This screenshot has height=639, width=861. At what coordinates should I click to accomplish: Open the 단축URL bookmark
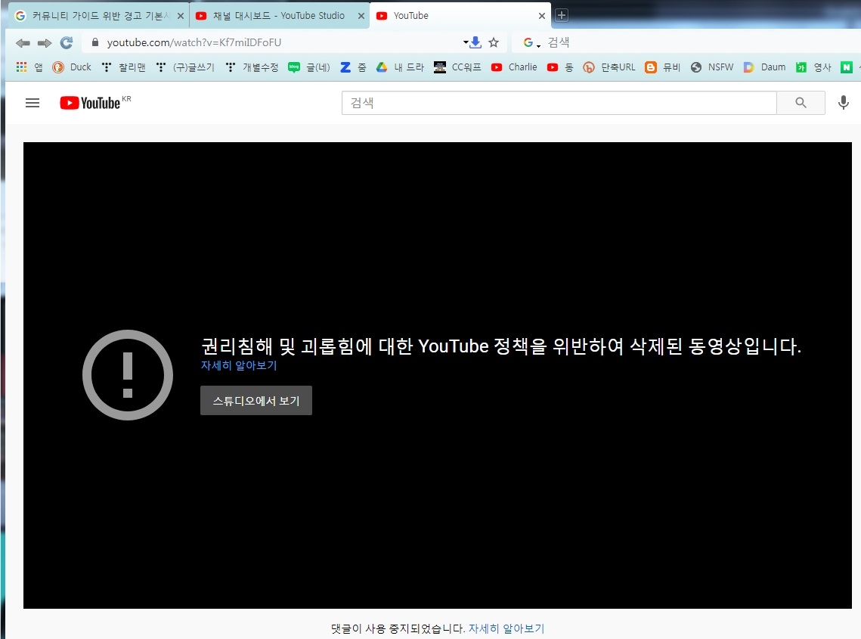pos(609,67)
